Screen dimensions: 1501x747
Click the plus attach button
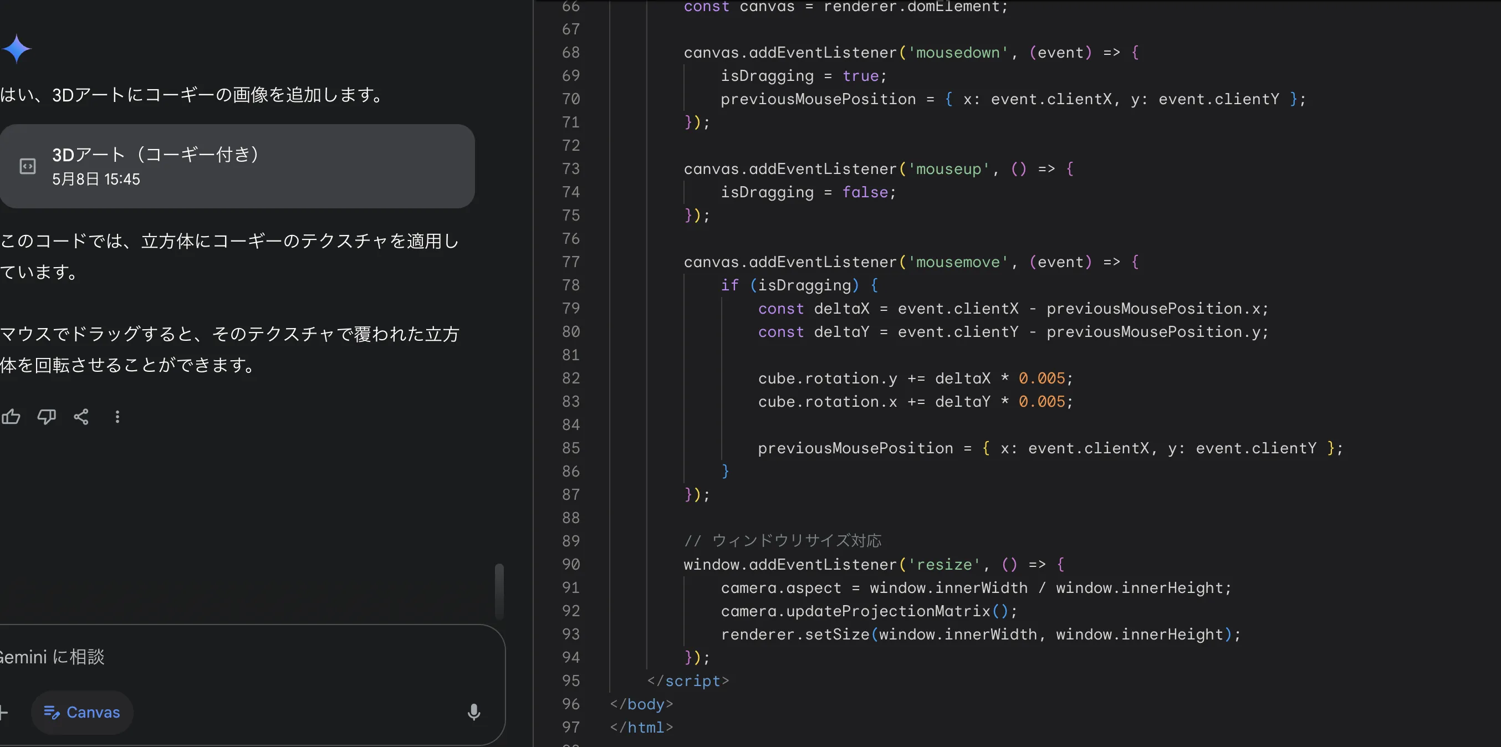(3, 712)
